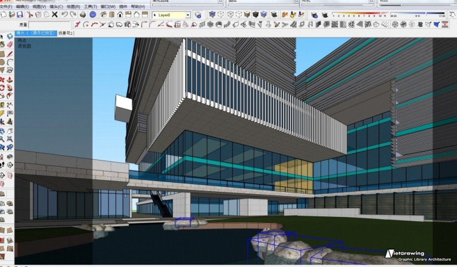Click the Open file icon

coord(12,15)
